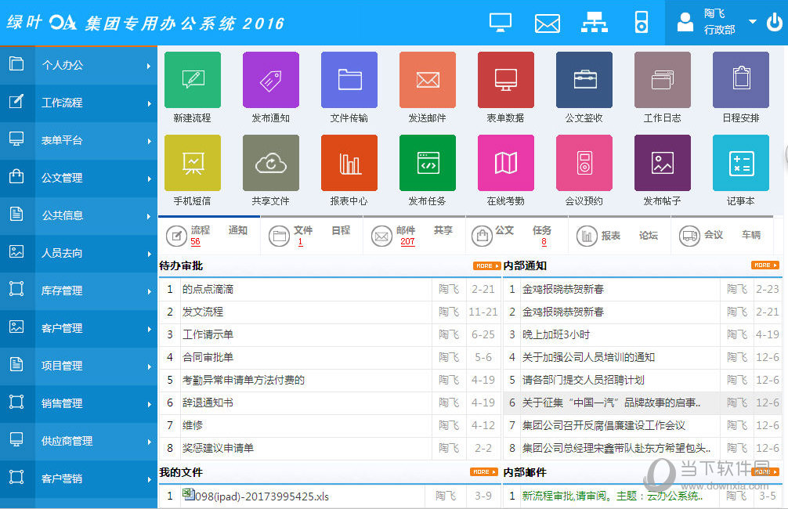This screenshot has height=509, width=788.
Task: Expand the 个人办公 sidebar menu
Action: click(78, 65)
